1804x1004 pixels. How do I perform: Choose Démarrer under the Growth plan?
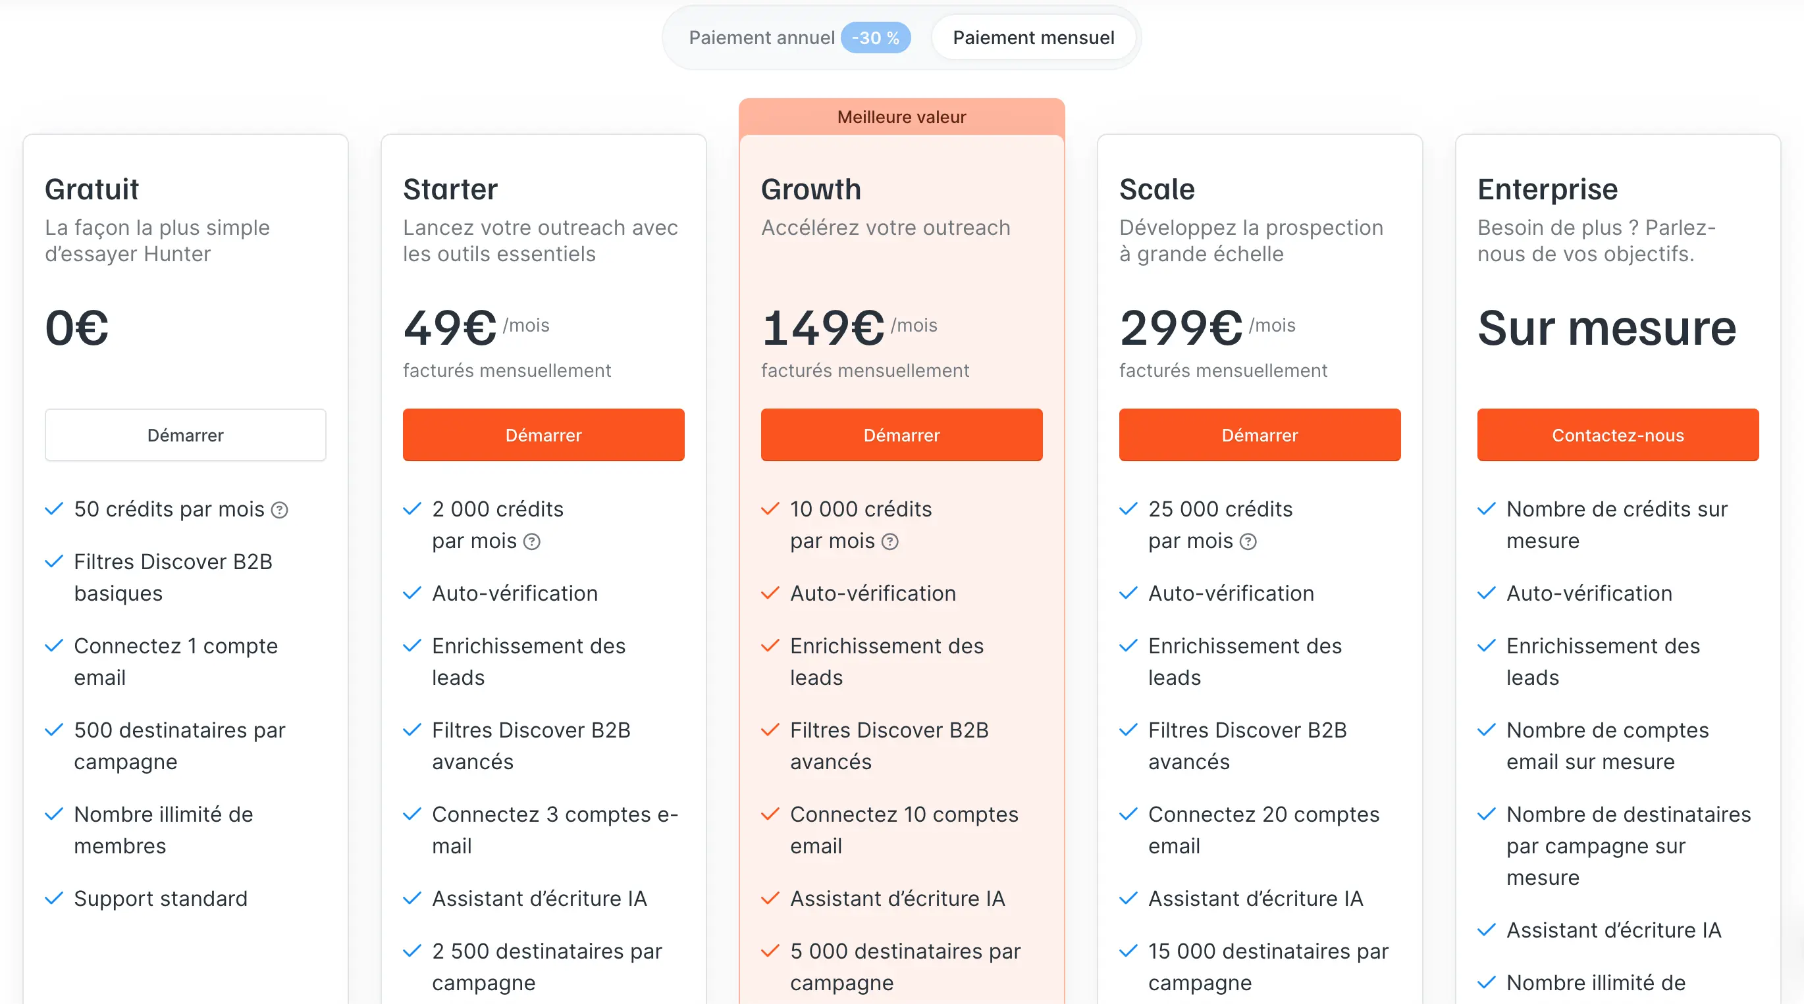pos(901,435)
